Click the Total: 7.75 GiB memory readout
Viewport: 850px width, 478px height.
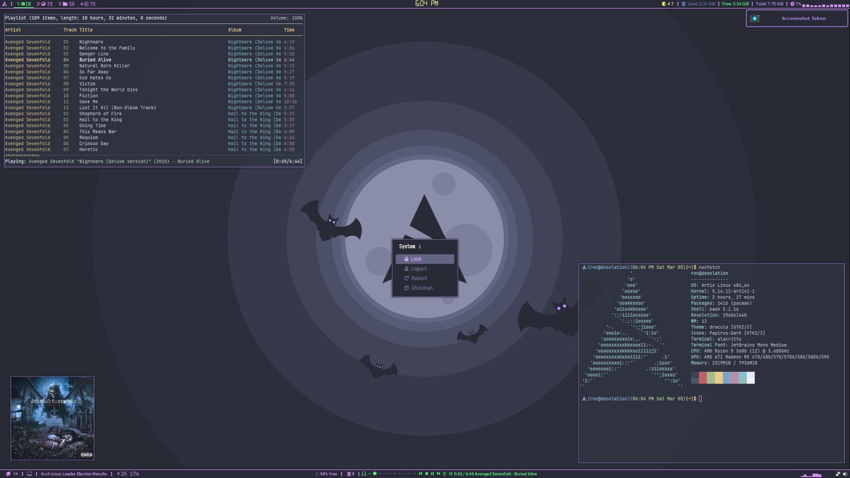click(769, 4)
